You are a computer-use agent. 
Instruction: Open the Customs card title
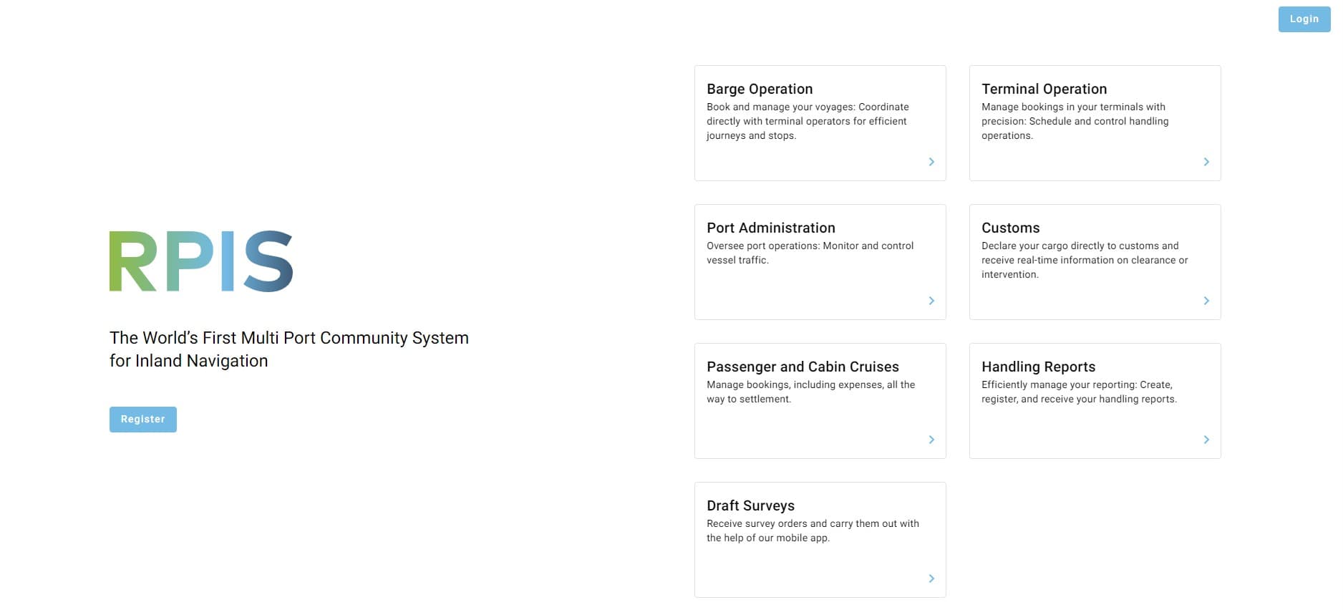pyautogui.click(x=1010, y=228)
